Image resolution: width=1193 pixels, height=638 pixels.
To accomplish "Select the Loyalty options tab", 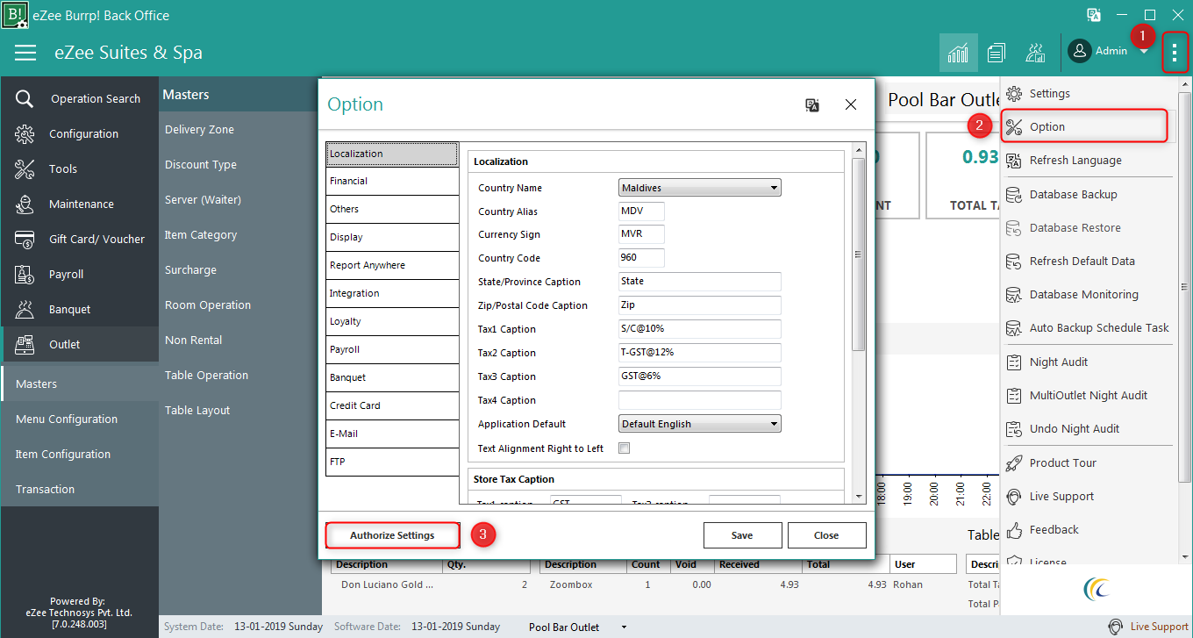I will point(392,321).
